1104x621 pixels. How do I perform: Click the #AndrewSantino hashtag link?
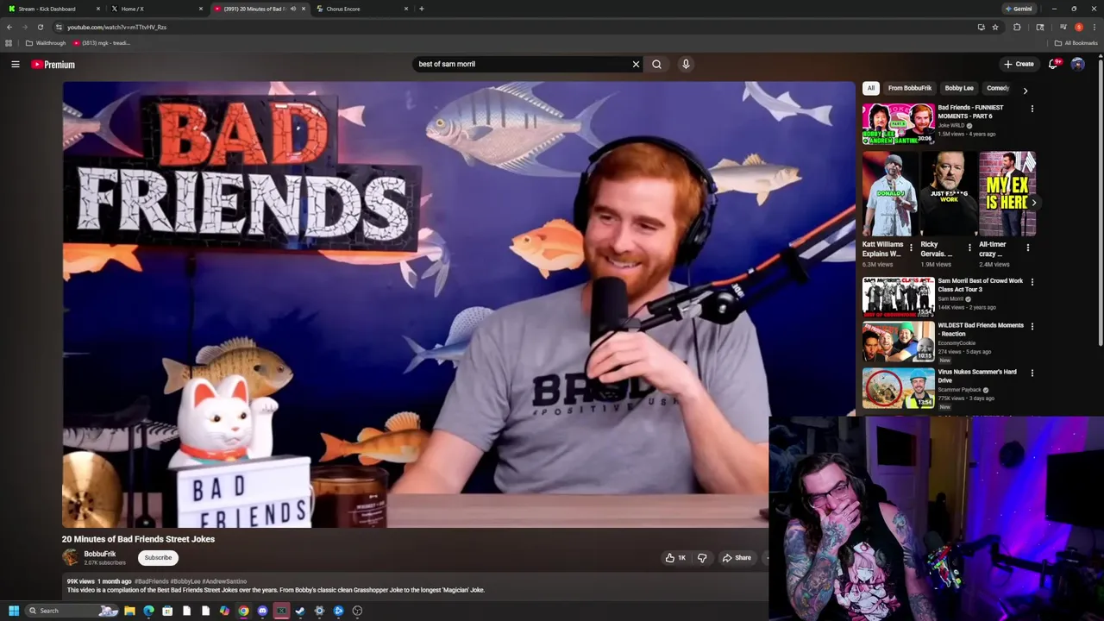pyautogui.click(x=224, y=581)
